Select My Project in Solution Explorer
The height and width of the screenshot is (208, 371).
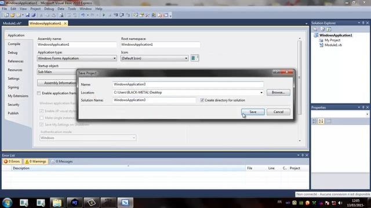click(x=332, y=40)
